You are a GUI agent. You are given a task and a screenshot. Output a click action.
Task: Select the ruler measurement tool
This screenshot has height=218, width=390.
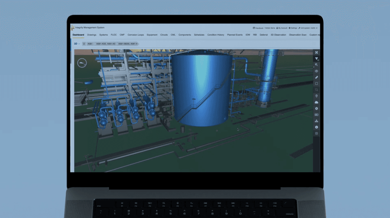316,77
